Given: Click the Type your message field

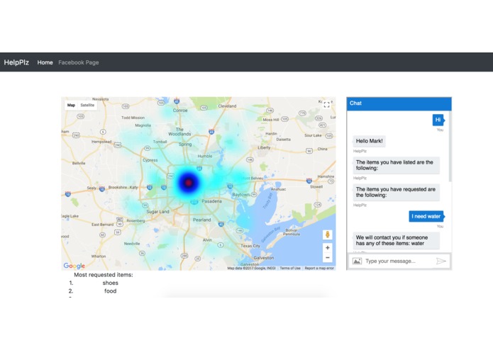Looking at the screenshot, I should point(399,261).
